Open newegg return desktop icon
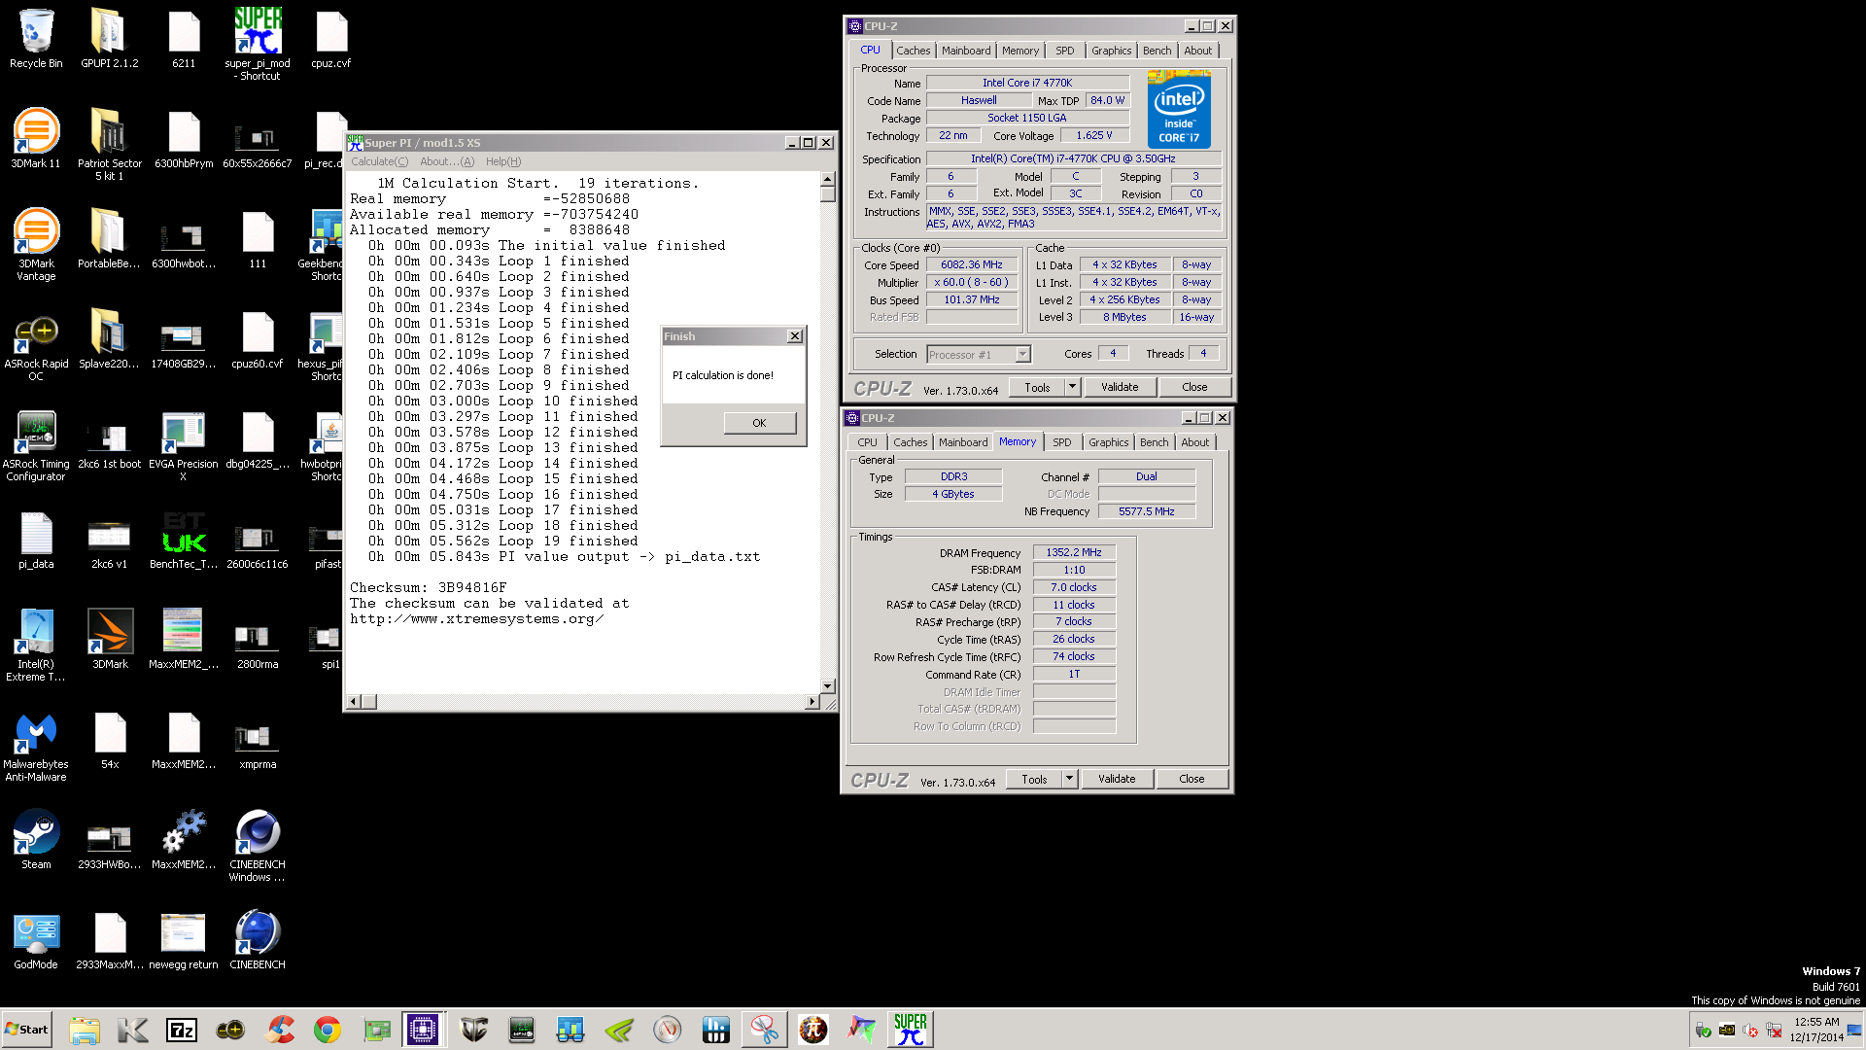 [183, 940]
